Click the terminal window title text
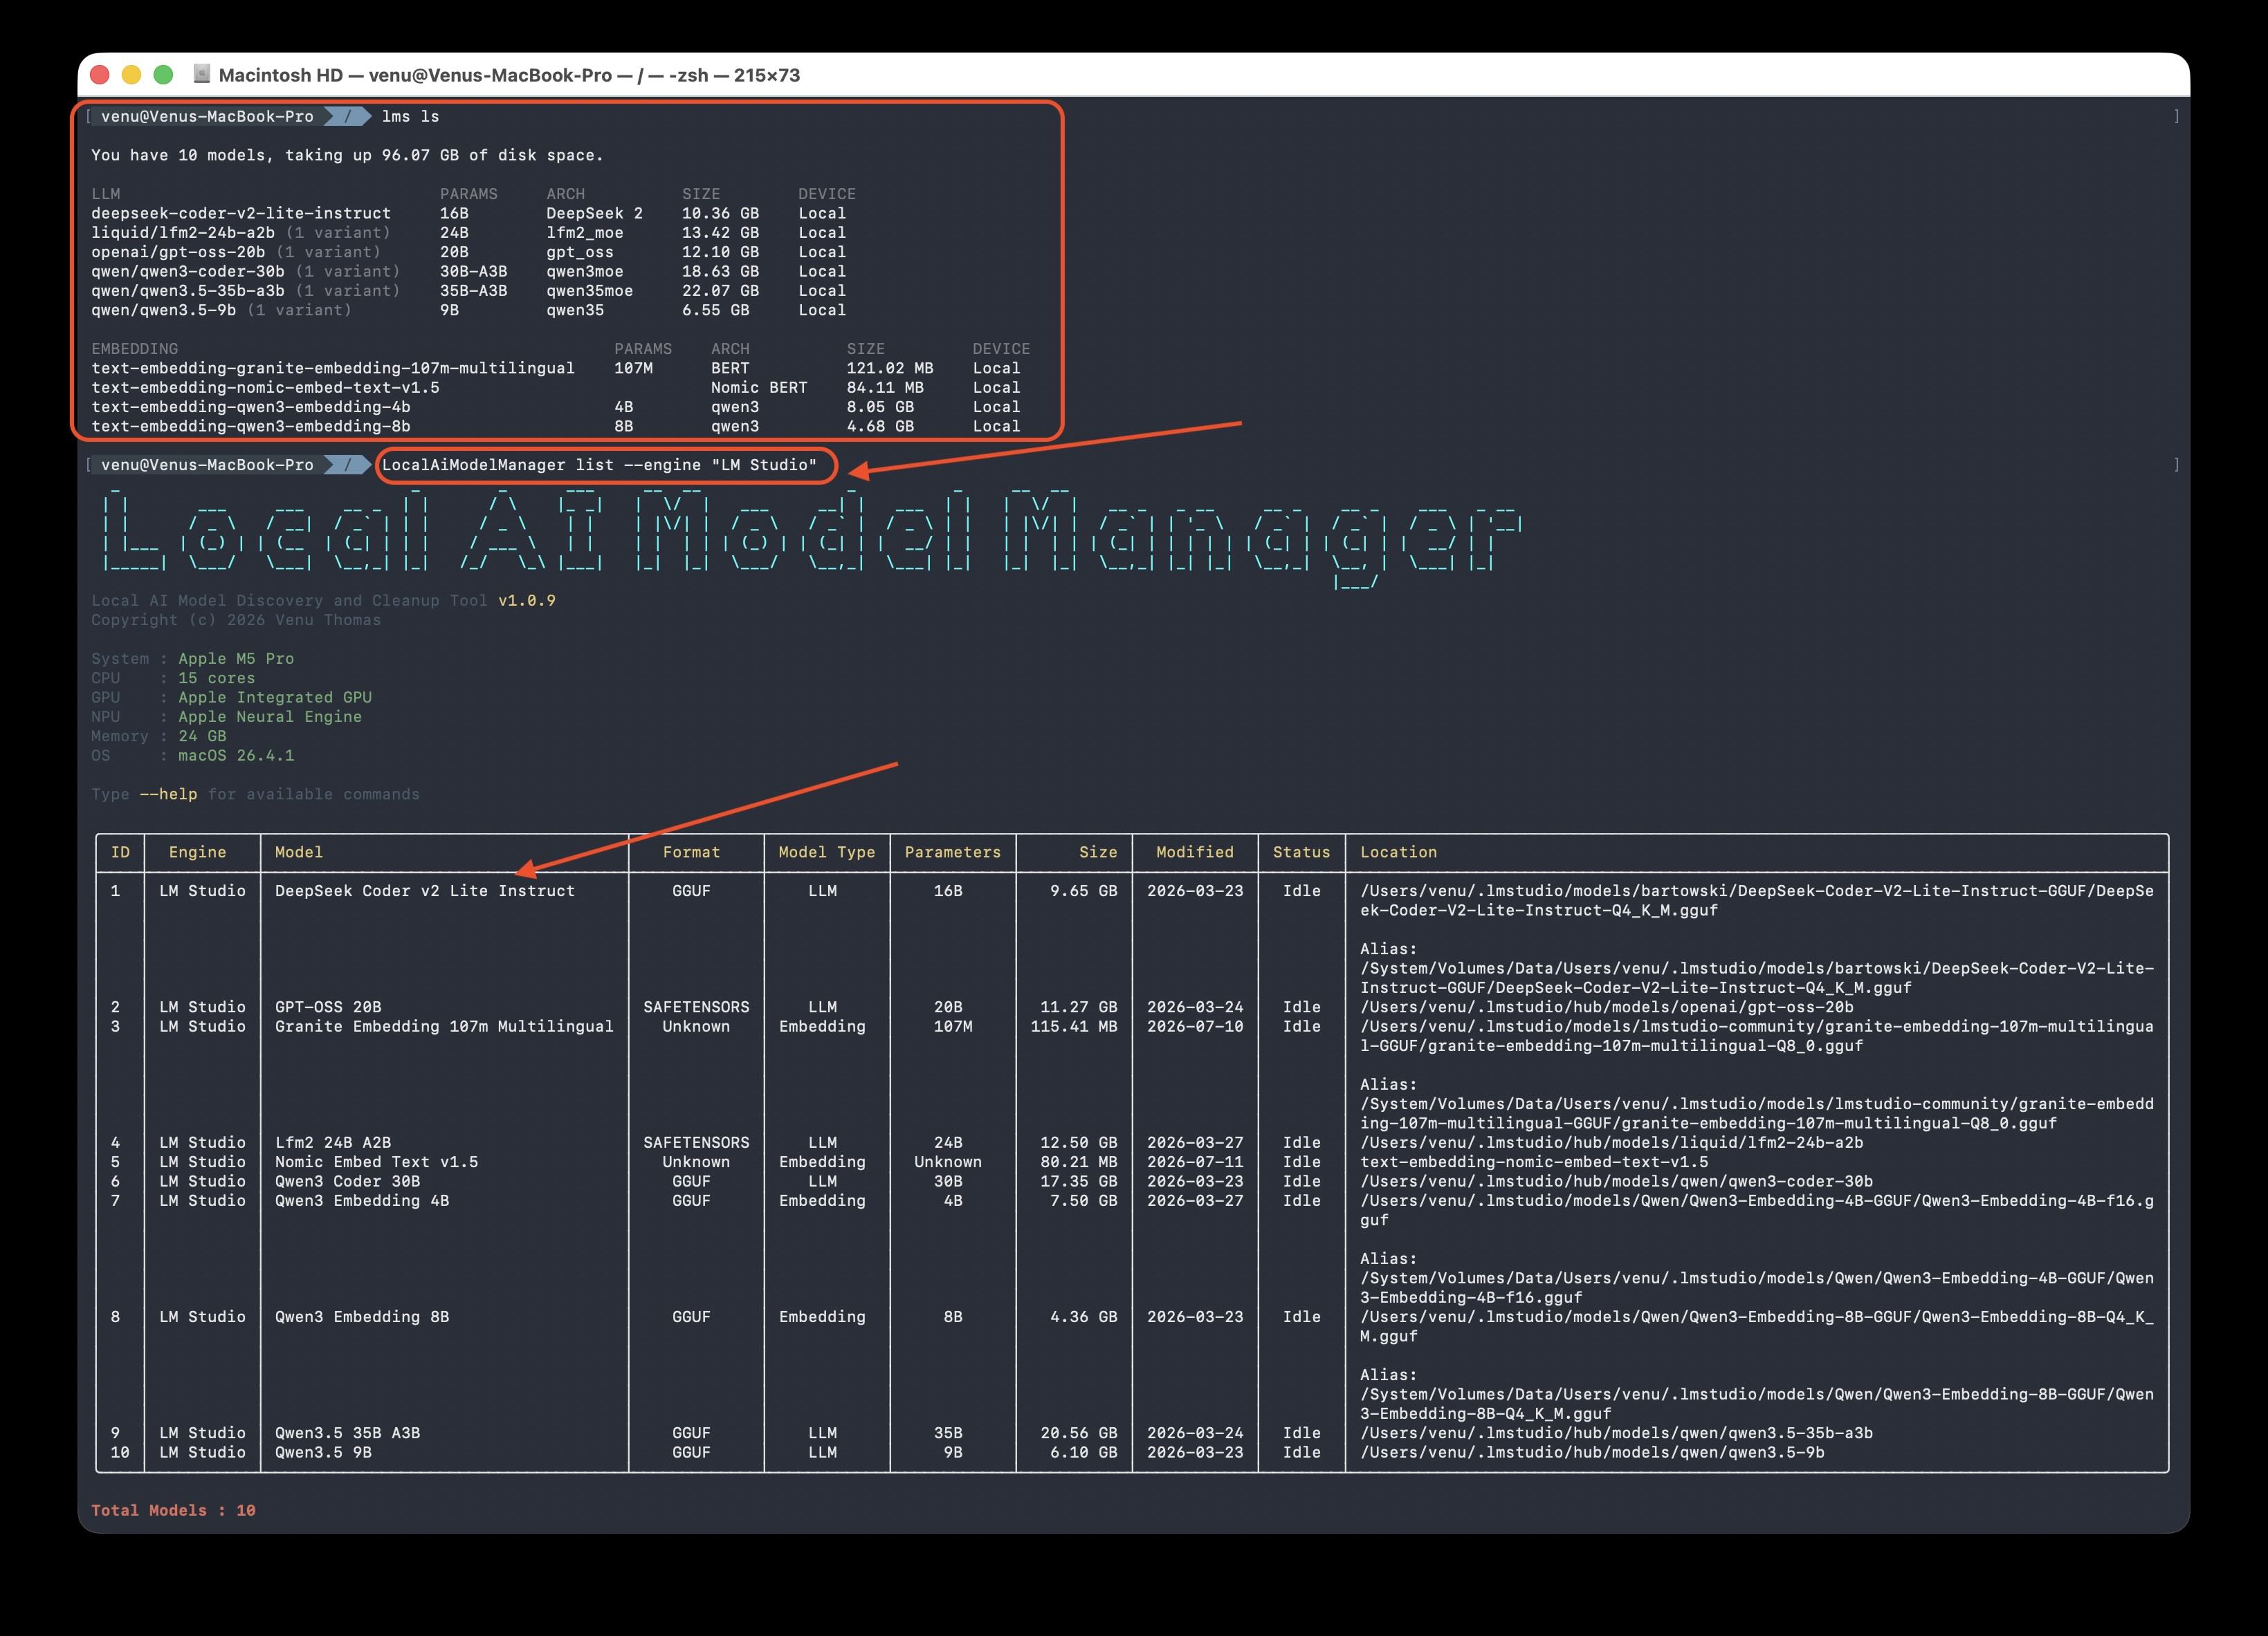 (509, 75)
